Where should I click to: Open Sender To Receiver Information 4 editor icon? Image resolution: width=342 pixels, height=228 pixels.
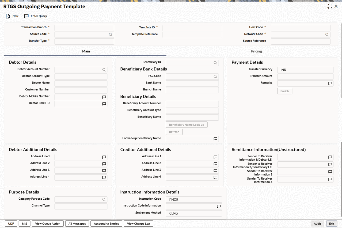coord(330,179)
